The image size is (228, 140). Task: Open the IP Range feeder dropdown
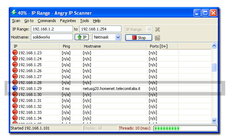click(139, 29)
